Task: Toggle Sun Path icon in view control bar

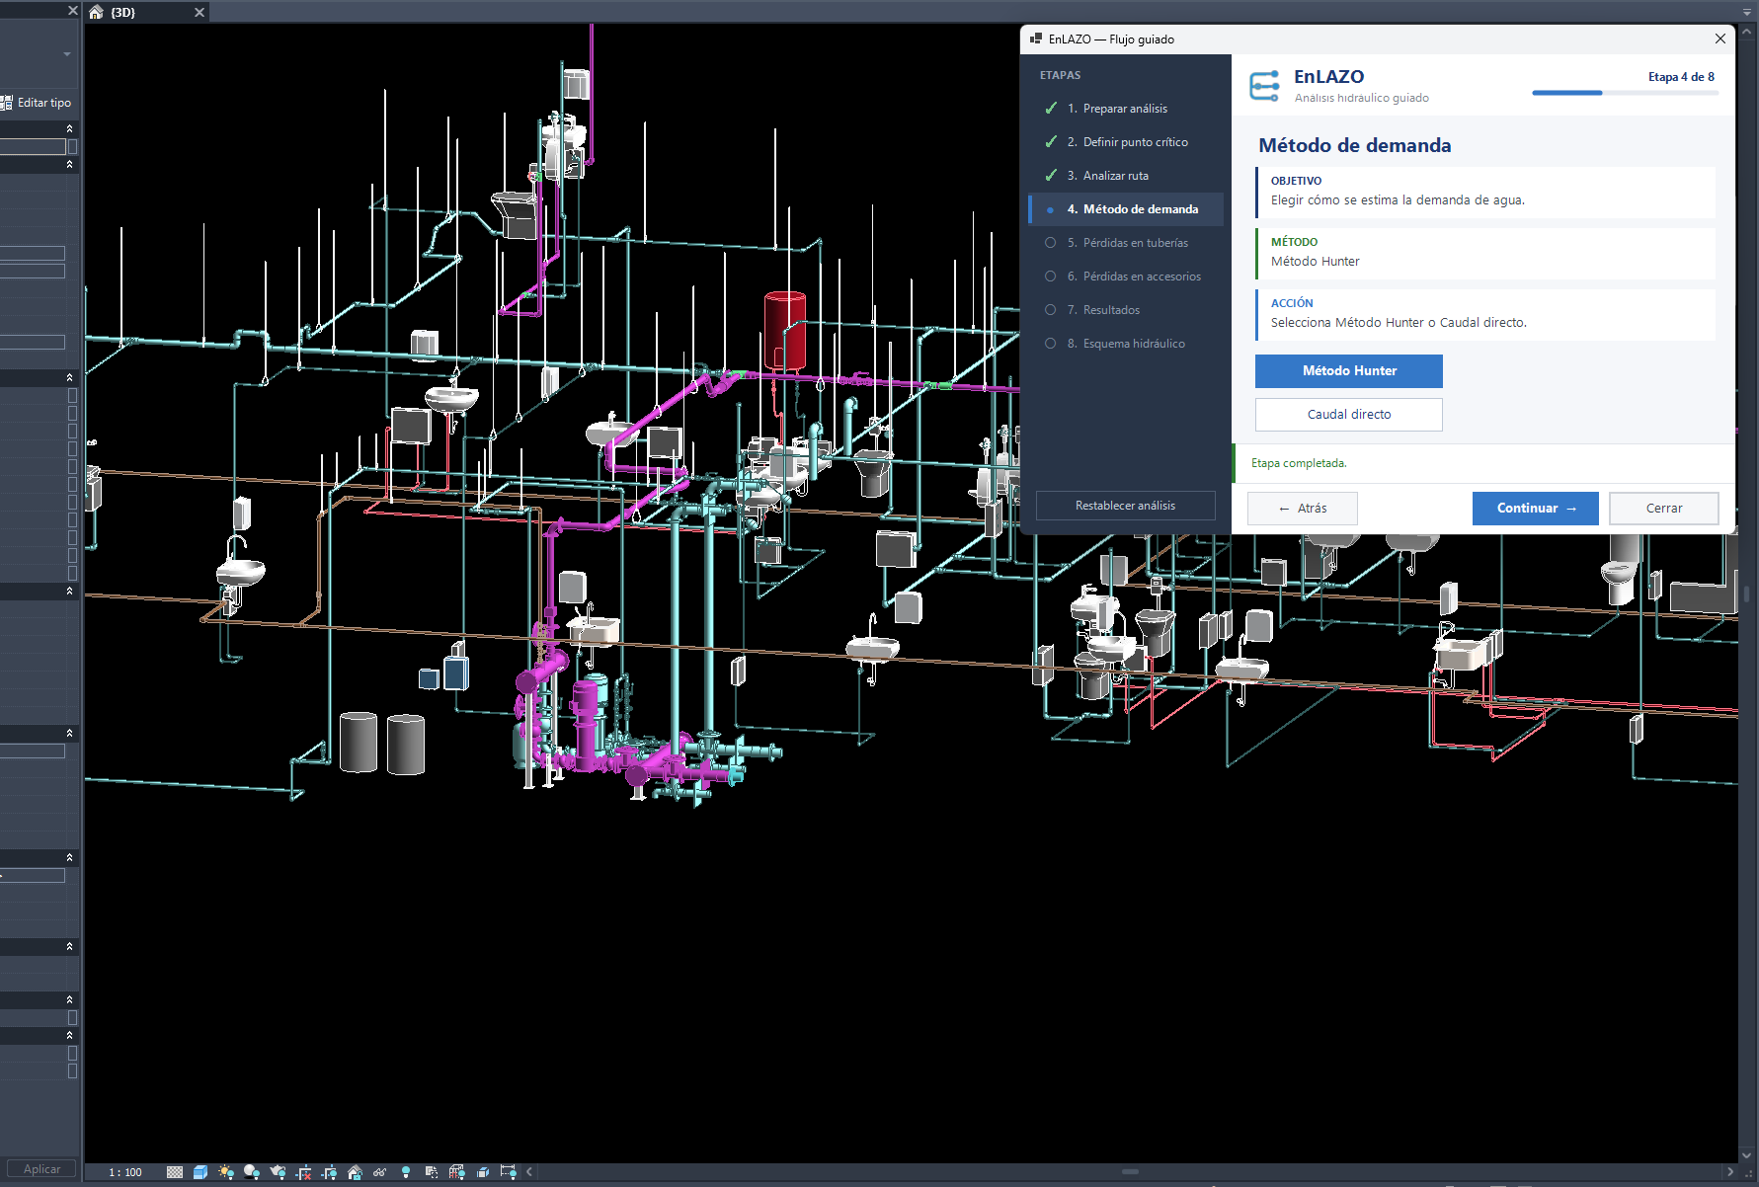Action: pos(226,1172)
